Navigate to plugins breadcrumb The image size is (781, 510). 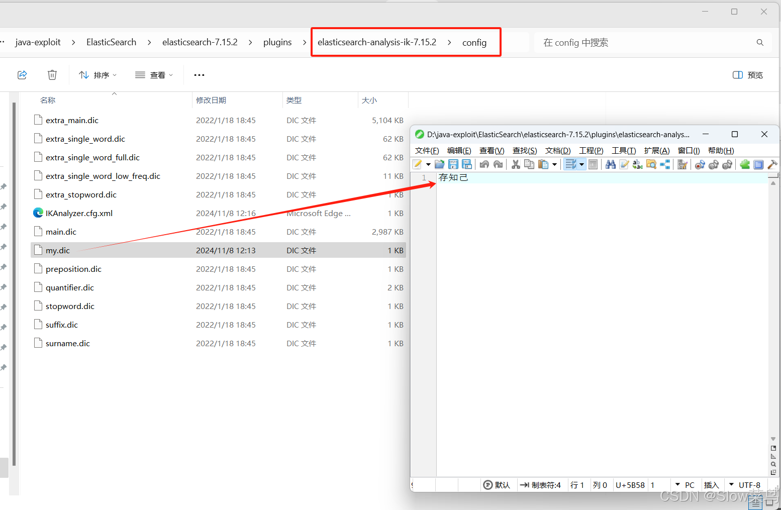[277, 42]
